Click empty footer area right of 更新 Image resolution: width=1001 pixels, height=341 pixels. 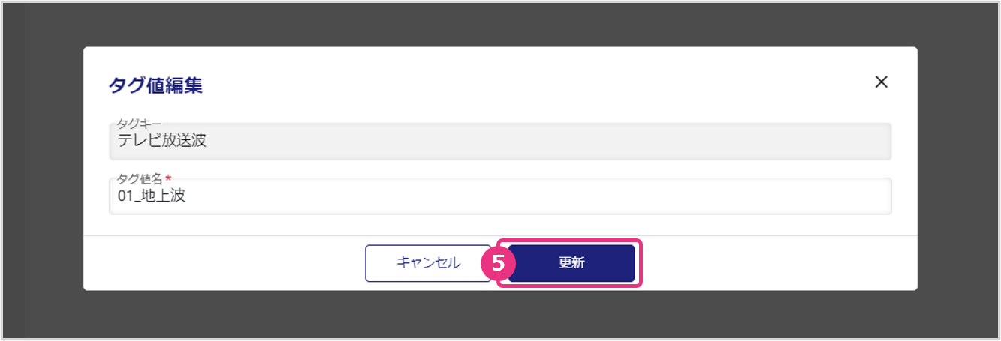tap(773, 263)
